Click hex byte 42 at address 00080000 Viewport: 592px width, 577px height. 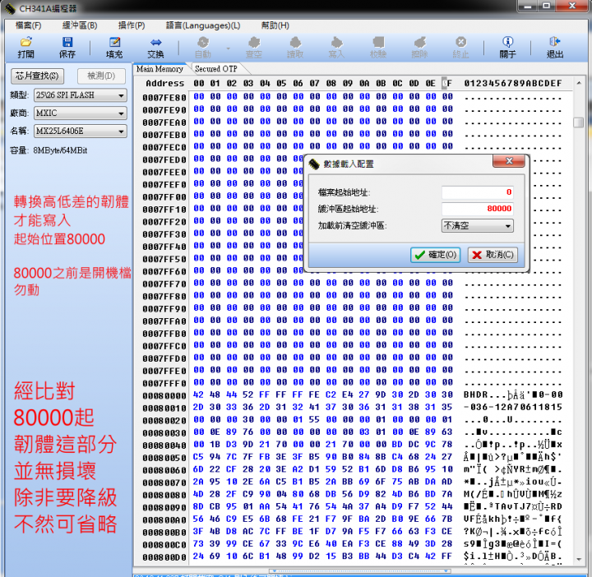(199, 395)
